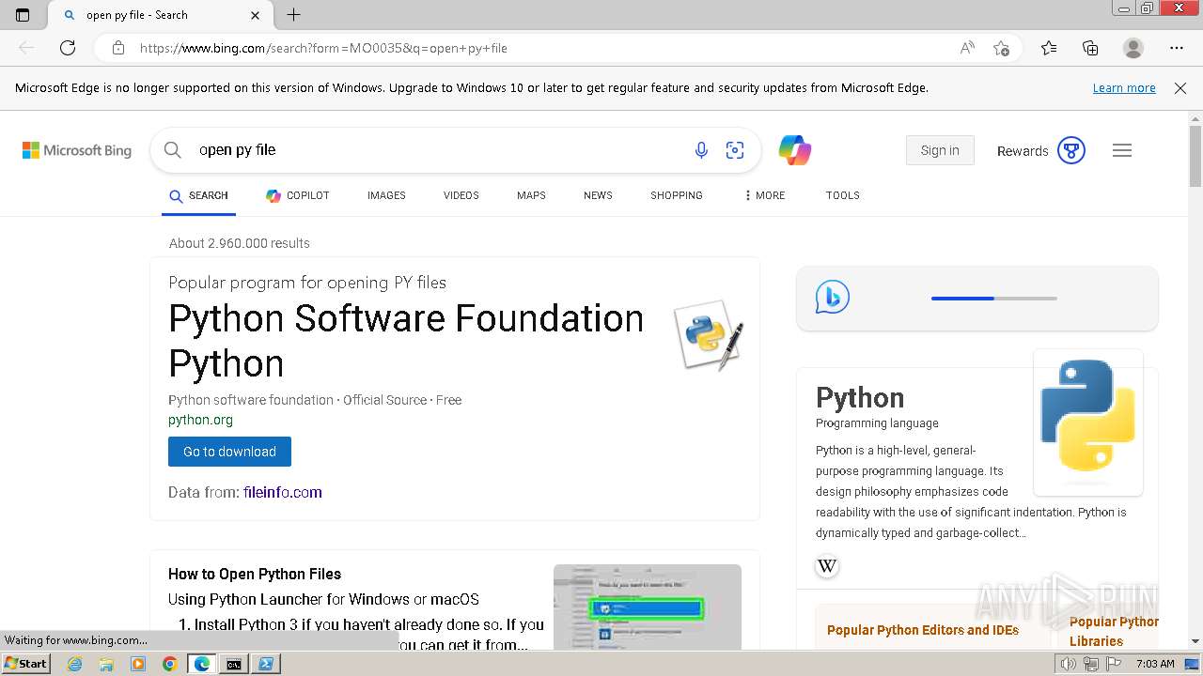Open the command prompt taskbar icon
The image size is (1203, 676).
pos(233,664)
